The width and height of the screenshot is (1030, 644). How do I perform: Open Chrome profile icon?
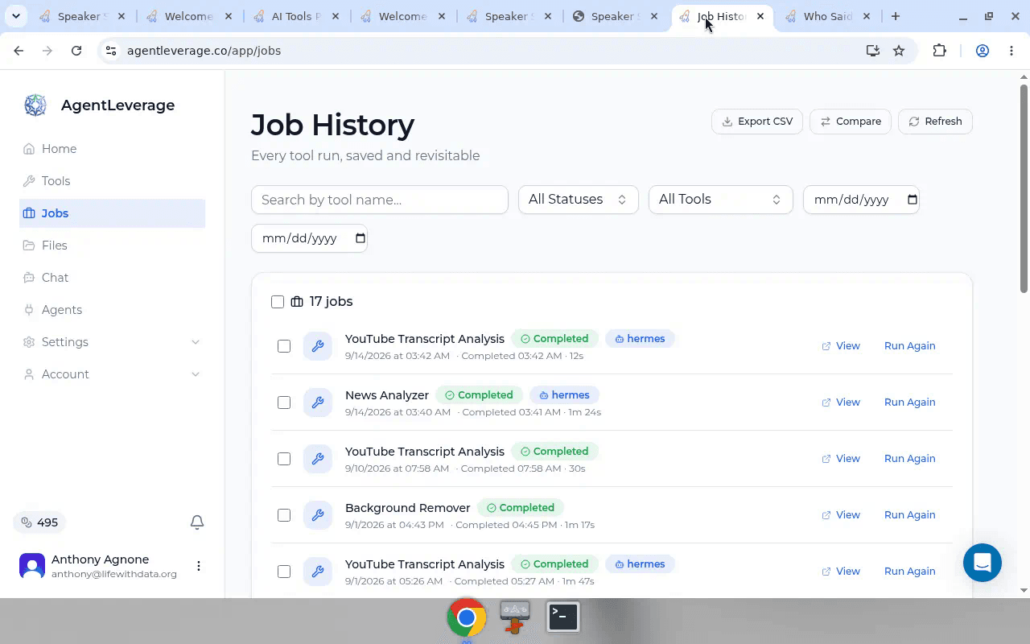coord(983,51)
